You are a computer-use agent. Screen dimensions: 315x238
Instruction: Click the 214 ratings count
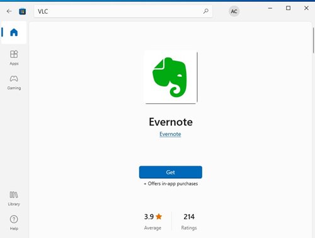189,217
